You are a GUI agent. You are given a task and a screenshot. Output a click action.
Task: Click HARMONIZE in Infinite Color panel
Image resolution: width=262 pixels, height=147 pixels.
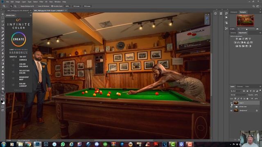pyautogui.click(x=18, y=53)
